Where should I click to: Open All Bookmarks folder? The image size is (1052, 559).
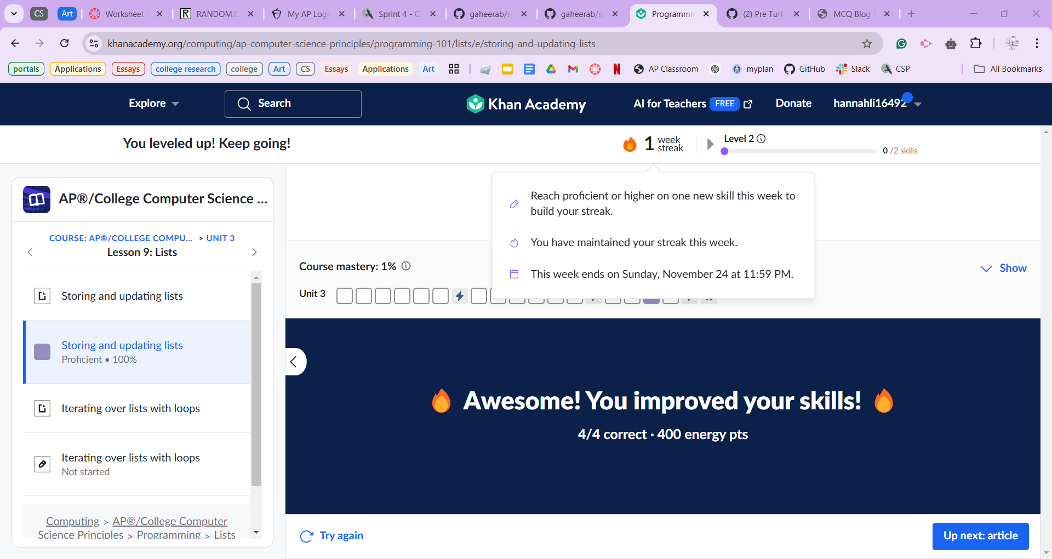click(1008, 69)
